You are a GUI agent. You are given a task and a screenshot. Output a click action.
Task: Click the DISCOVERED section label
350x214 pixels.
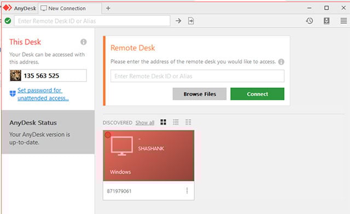pos(118,123)
